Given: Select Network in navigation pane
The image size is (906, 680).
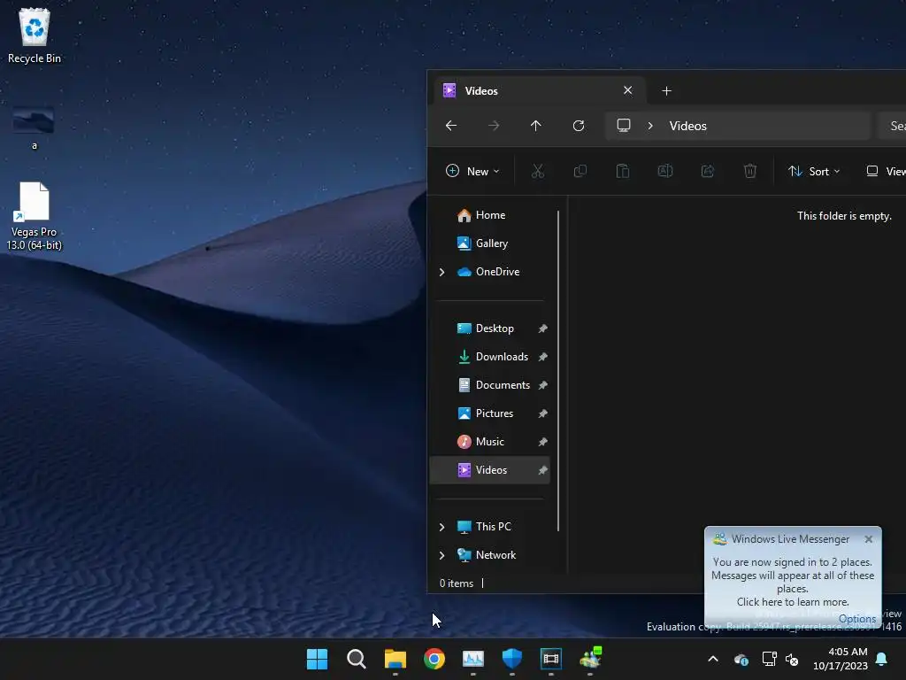Looking at the screenshot, I should 490,555.
